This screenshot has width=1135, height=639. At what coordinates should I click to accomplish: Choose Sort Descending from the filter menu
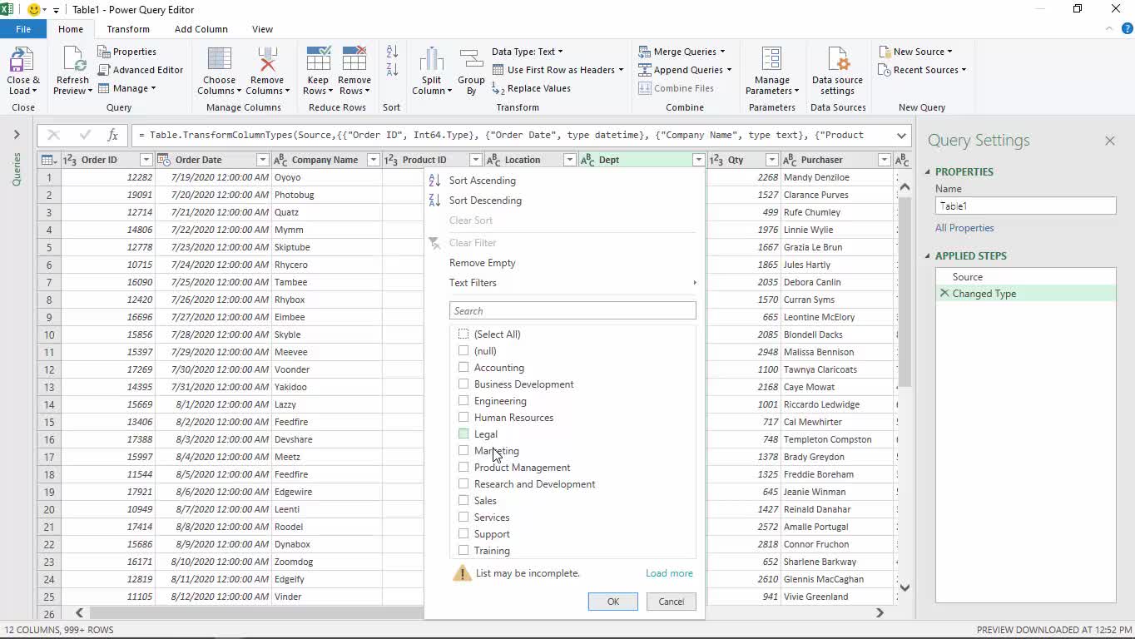coord(485,201)
